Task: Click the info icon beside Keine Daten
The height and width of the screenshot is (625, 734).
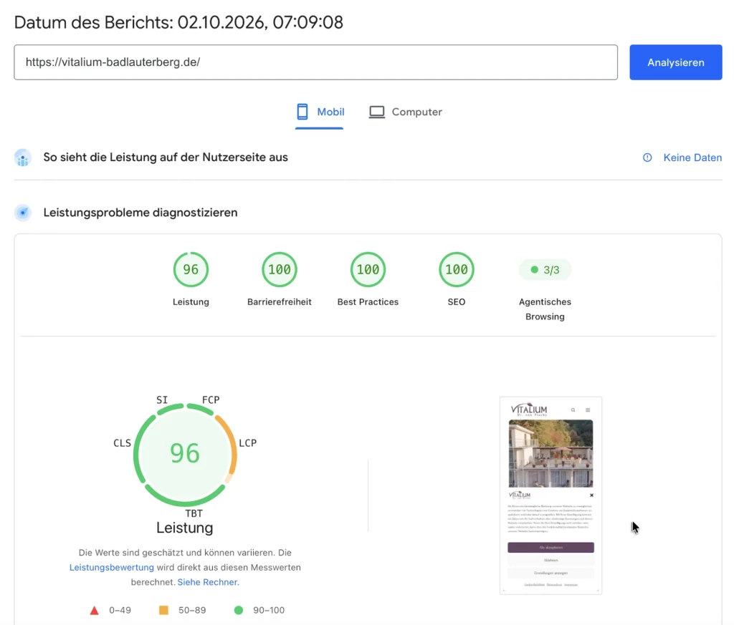Action: (x=647, y=158)
